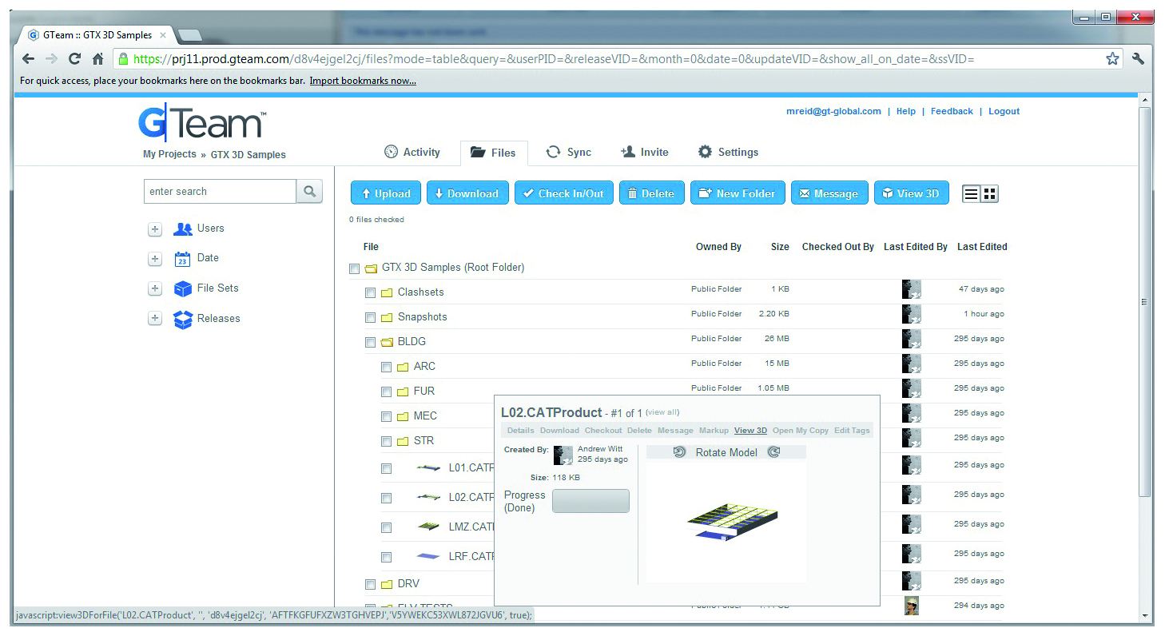Click the Snapshots folder icon

click(387, 317)
